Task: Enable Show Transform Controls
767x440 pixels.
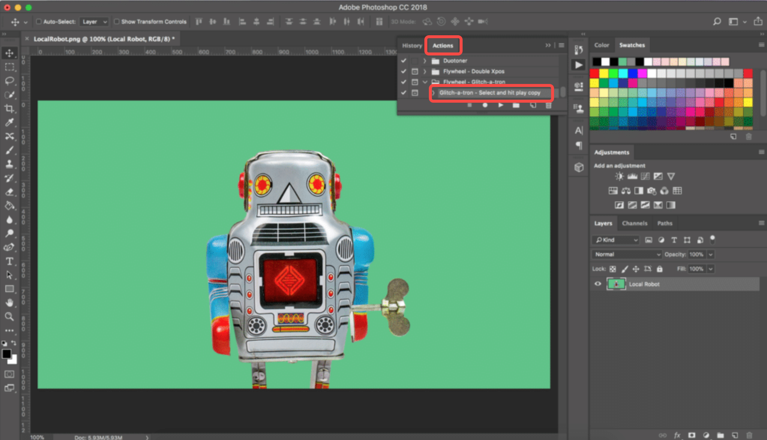Action: 117,21
